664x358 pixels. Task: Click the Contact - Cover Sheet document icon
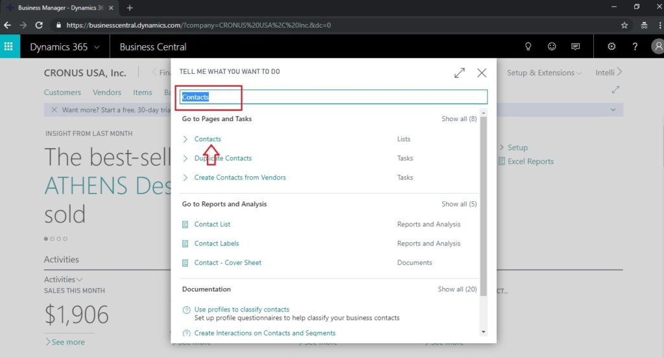coord(185,263)
